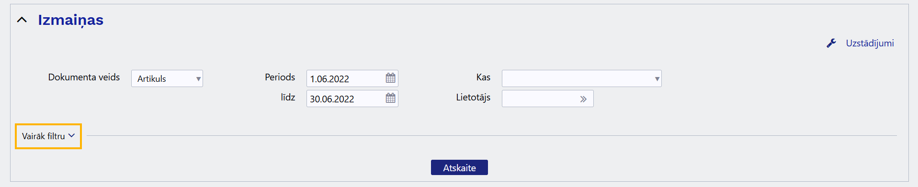Expand the Vairāk filtru section

pos(48,136)
